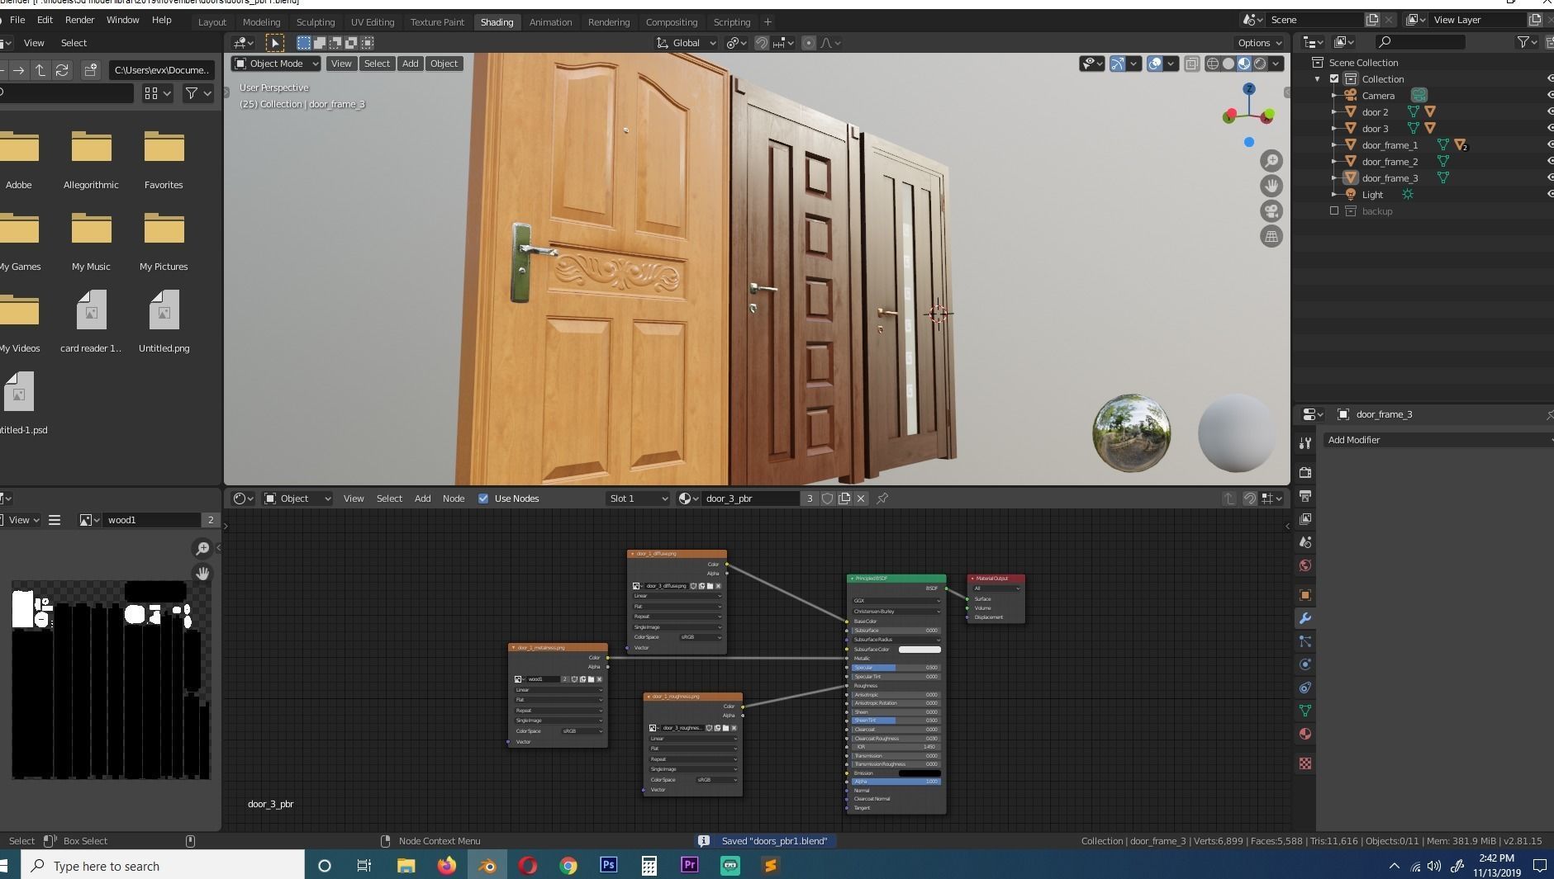The width and height of the screenshot is (1554, 879).
Task: Click View in image editor header
Action: tap(19, 520)
